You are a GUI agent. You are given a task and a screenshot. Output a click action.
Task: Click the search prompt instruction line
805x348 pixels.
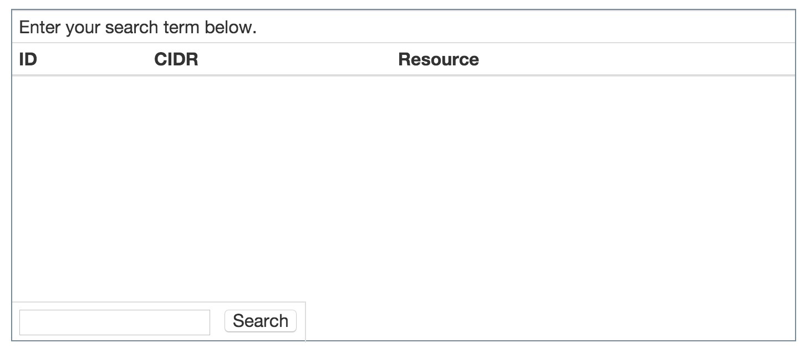[137, 28]
